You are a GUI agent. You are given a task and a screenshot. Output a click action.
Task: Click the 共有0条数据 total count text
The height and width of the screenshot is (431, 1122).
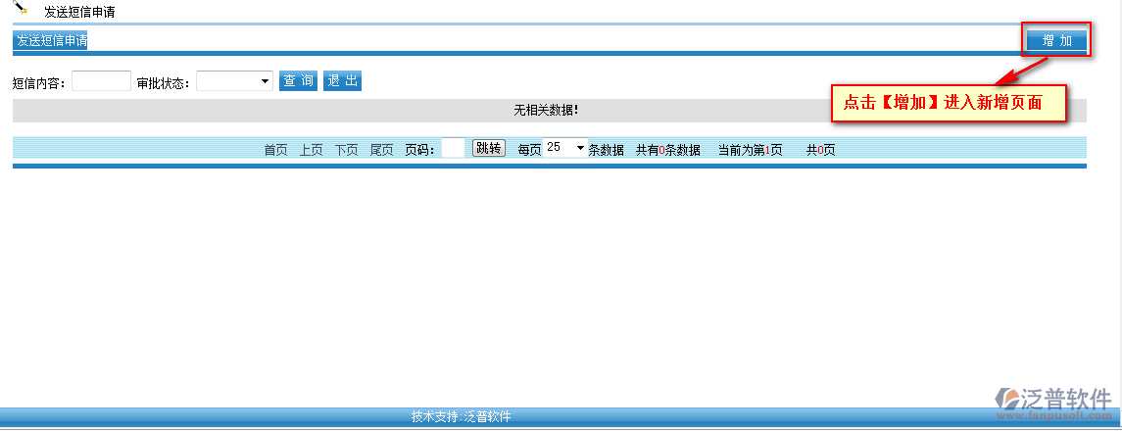coord(667,150)
